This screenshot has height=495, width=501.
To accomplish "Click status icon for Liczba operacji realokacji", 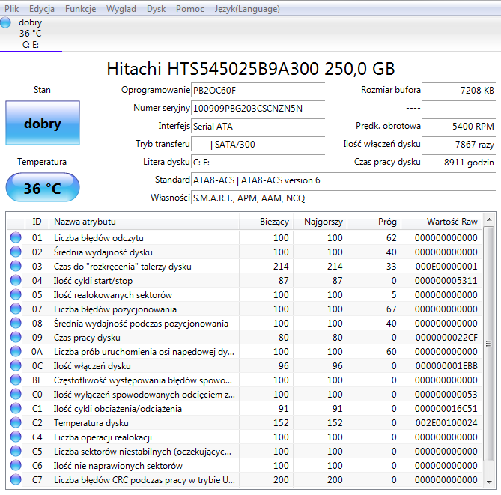I will (x=16, y=437).
